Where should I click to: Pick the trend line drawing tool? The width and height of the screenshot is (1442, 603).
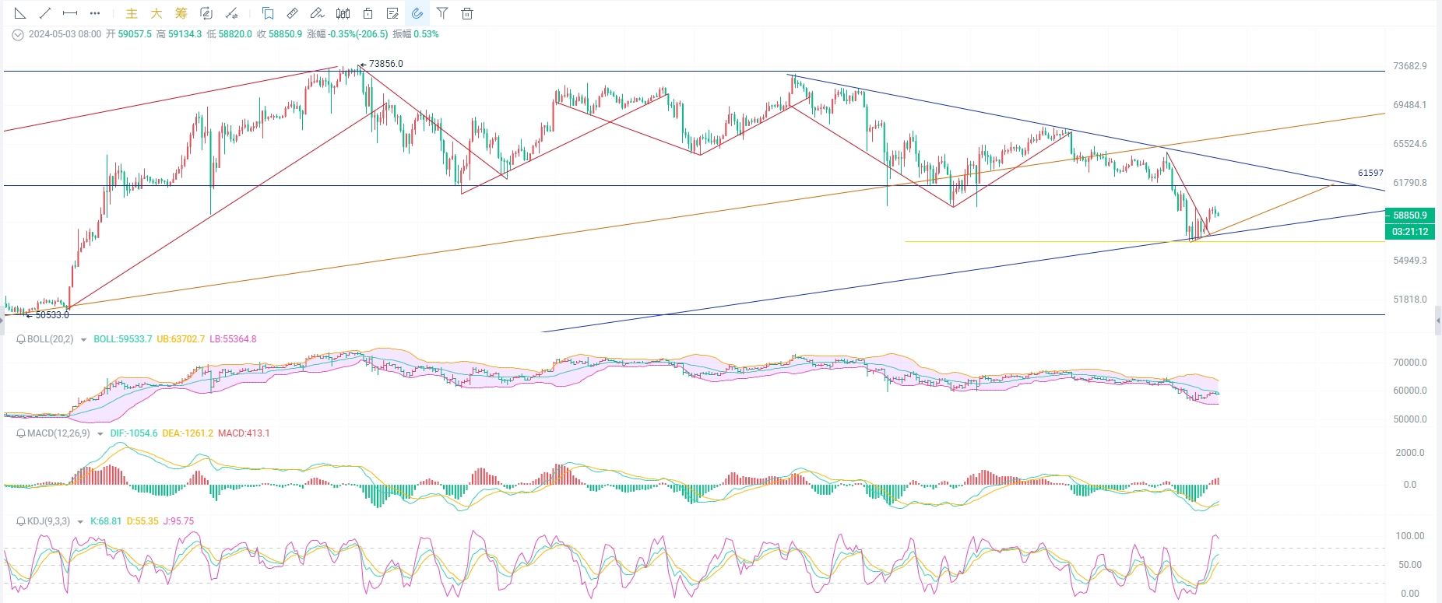point(45,13)
